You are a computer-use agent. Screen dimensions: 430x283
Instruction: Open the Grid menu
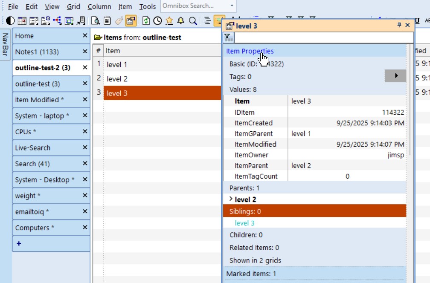tap(73, 6)
